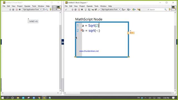This screenshot has height=100, width=178.
Task: Click Block Diagram horizontal scrollbar
Action: 126,93
